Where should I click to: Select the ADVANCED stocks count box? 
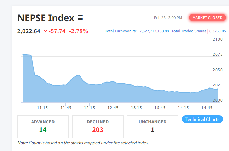43,126
